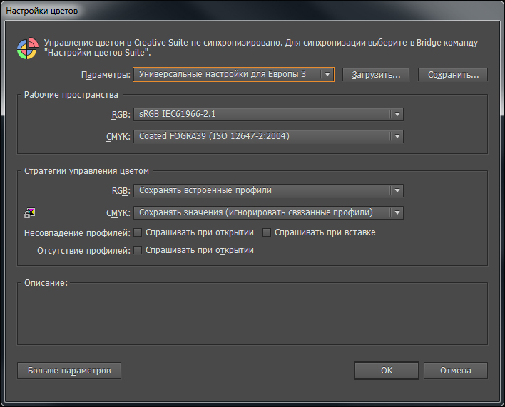Image resolution: width=505 pixels, height=407 pixels.
Task: Enable Спрашивать при открытии for missing profiles
Action: point(138,250)
